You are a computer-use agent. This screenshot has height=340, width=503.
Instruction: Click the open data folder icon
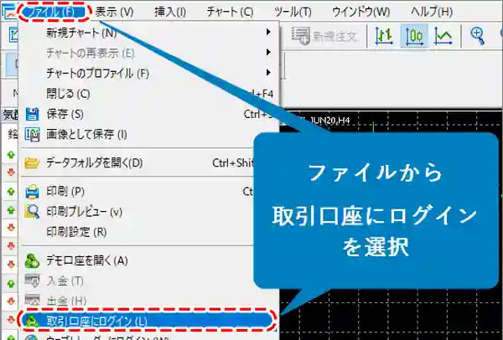[x=32, y=163]
